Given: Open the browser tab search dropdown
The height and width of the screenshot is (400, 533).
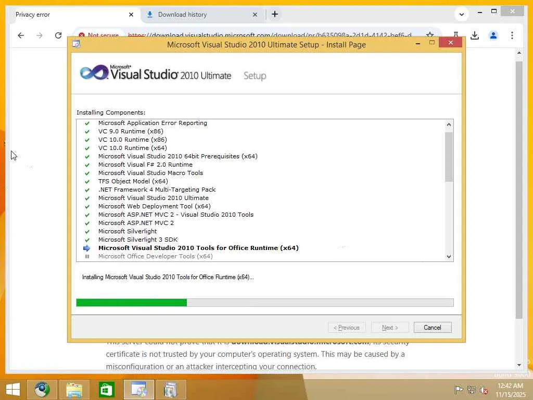Looking at the screenshot, I should 462,14.
